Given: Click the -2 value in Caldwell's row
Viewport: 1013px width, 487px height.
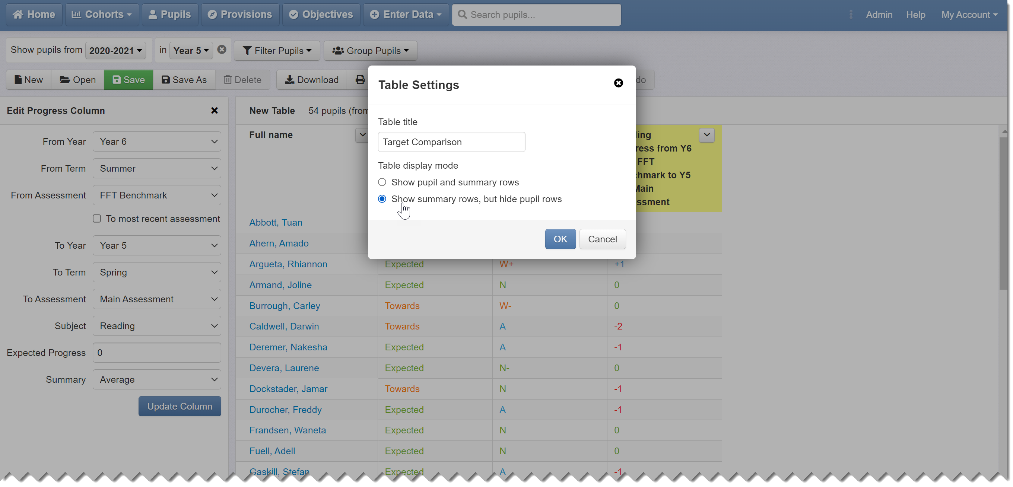Looking at the screenshot, I should (x=618, y=326).
